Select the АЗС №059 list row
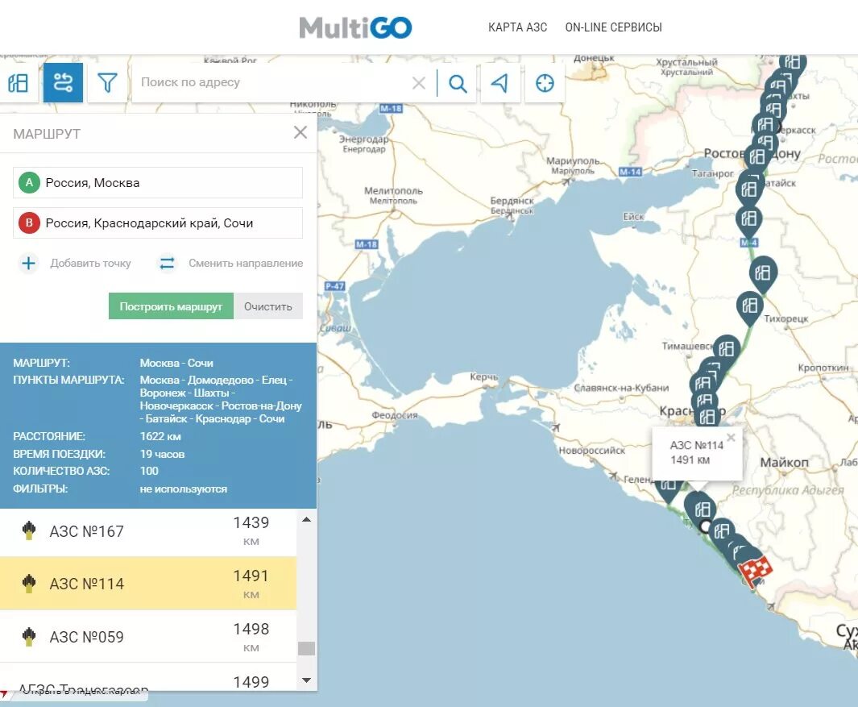Image resolution: width=858 pixels, height=707 pixels. (148, 636)
